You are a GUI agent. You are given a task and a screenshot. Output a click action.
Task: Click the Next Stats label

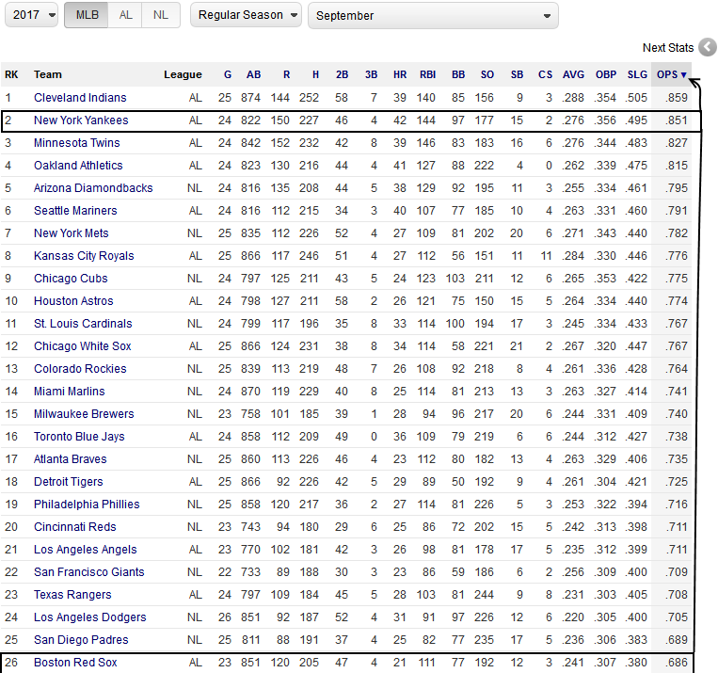point(668,48)
